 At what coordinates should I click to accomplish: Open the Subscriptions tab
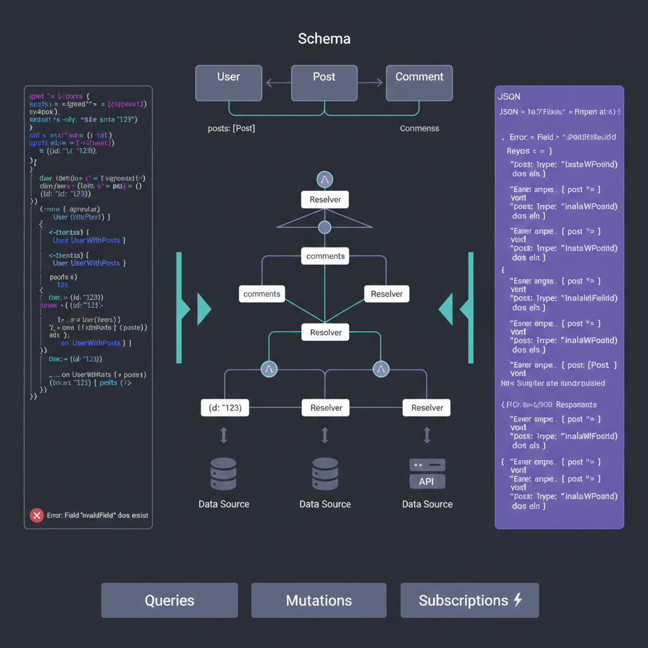(470, 601)
